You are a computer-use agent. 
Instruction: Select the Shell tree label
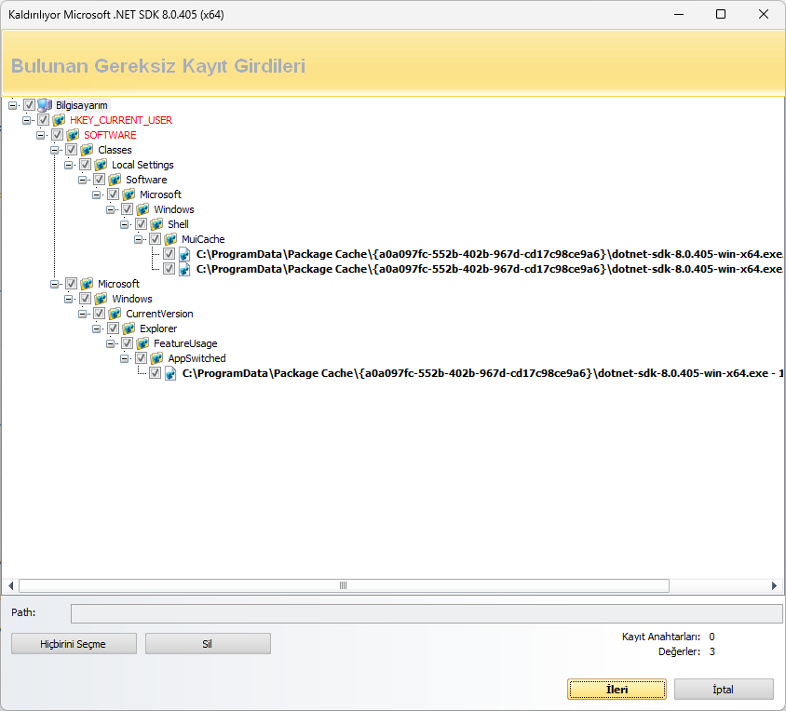pyautogui.click(x=179, y=224)
